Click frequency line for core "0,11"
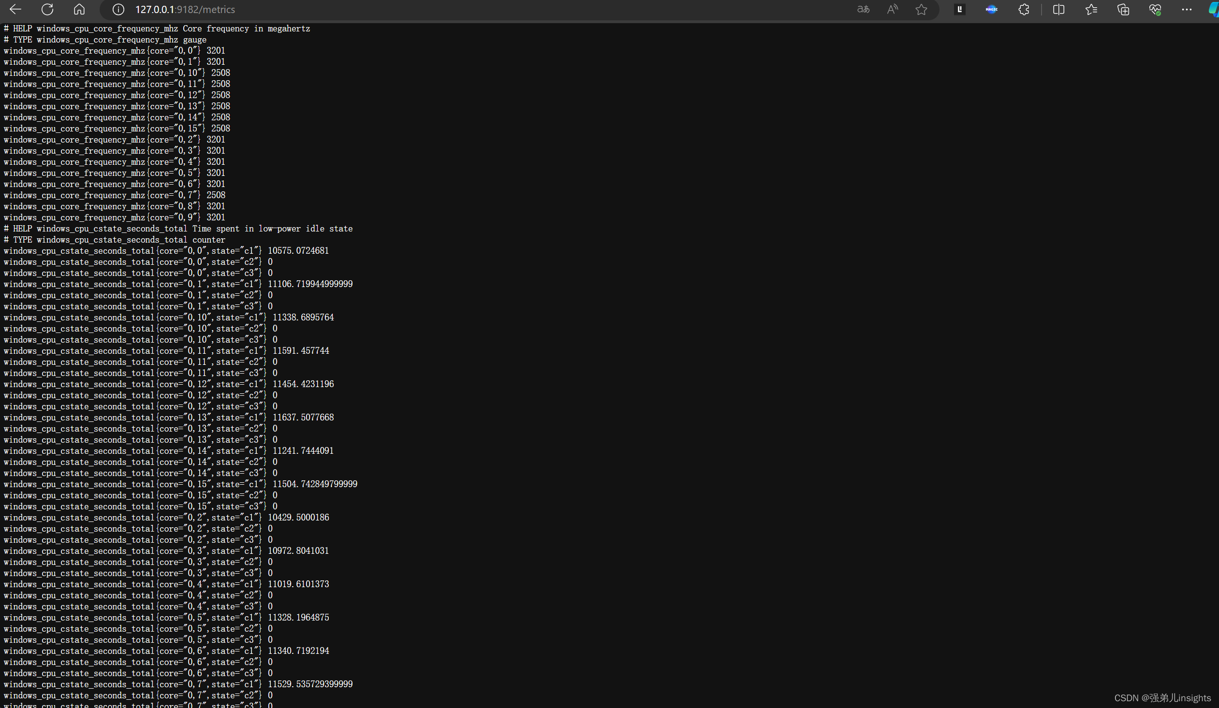The height and width of the screenshot is (708, 1219). pos(117,84)
